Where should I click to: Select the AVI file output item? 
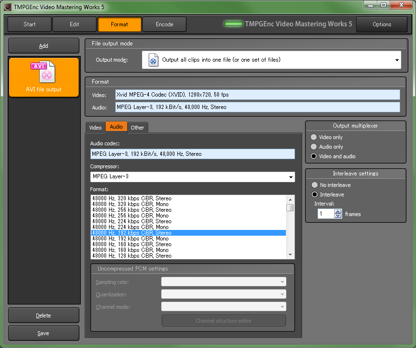[44, 77]
